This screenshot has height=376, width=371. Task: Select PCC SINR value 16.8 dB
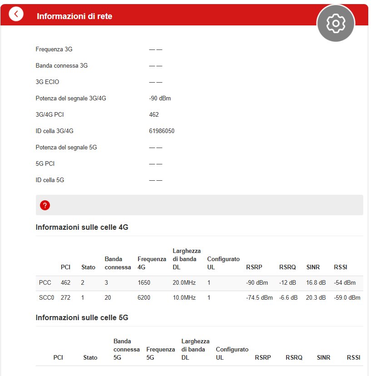[316, 282]
